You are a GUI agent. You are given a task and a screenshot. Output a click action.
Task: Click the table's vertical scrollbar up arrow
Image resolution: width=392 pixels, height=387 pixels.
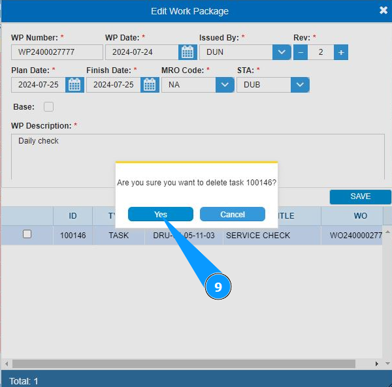pos(387,232)
